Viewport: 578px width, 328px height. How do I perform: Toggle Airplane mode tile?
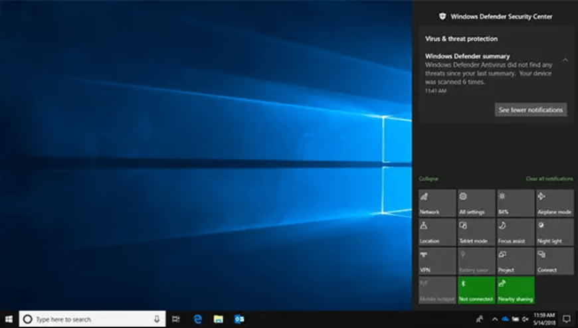[x=555, y=203]
